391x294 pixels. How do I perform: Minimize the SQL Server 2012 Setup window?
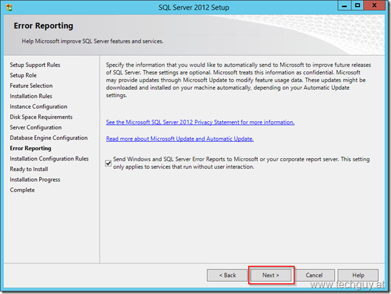tap(344, 5)
